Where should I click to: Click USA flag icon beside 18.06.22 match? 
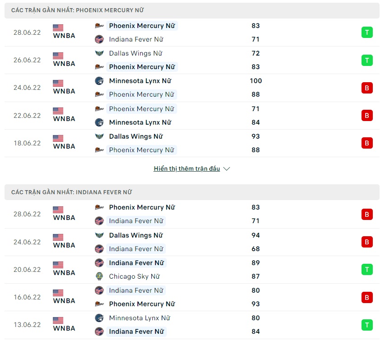[58, 138]
